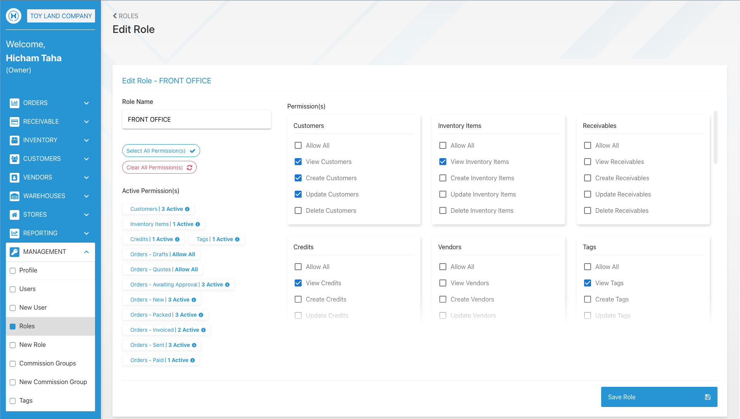Click Select All Permission(s) button
This screenshot has height=419, width=740.
[x=161, y=151]
